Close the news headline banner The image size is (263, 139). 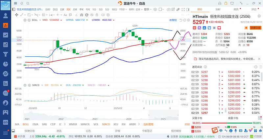(259, 59)
